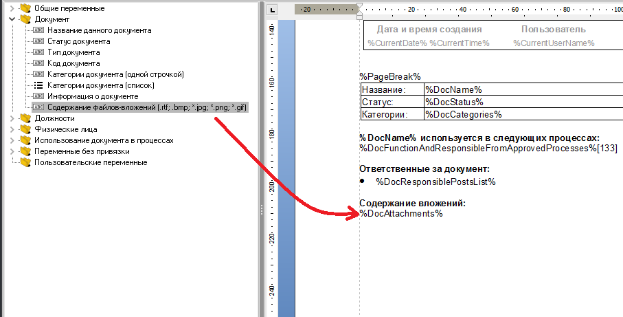Click the %DocAttachments% variable in the template
Viewport: 623px width, 317px height.
[401, 213]
